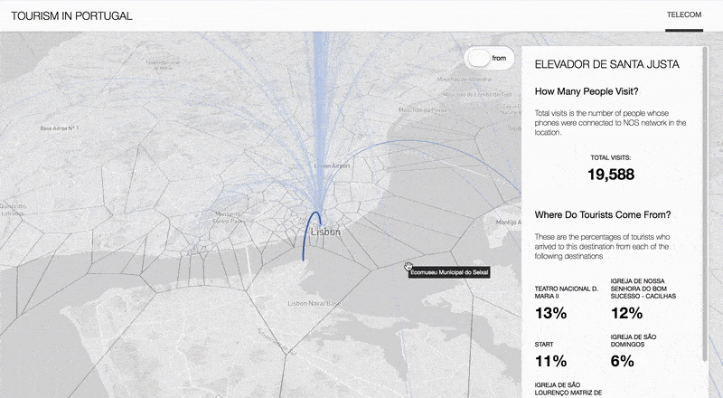
Task: Click the Lisbon Naval Base map label
Action: click(311, 303)
